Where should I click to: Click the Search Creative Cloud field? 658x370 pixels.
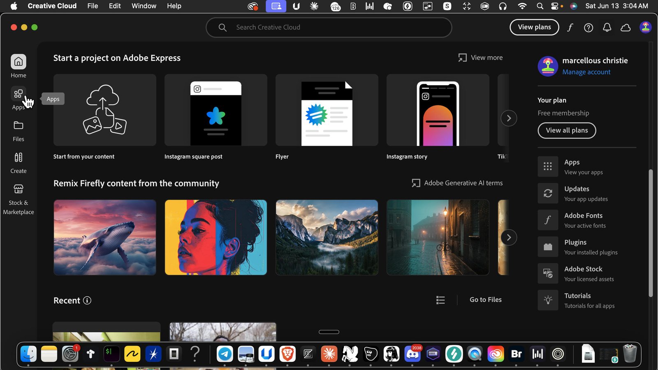[329, 28]
